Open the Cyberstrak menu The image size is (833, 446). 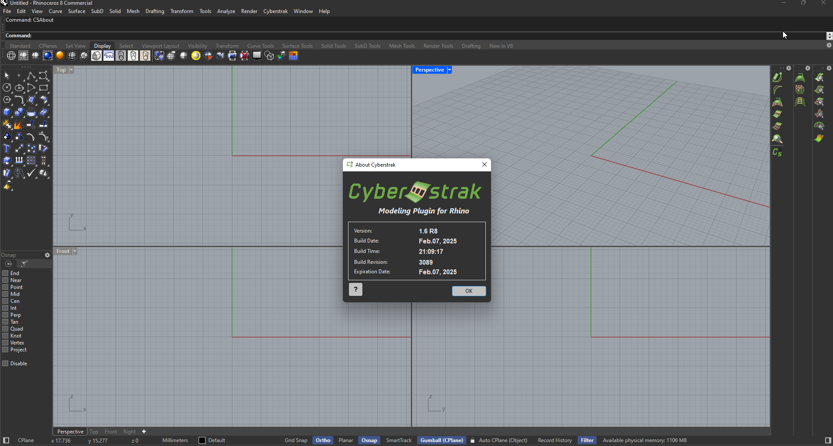point(275,11)
